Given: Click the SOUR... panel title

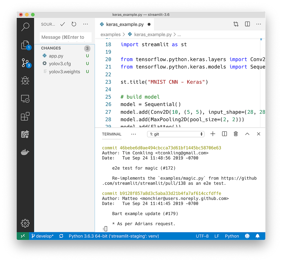Looking at the screenshot, I should tap(48, 24).
